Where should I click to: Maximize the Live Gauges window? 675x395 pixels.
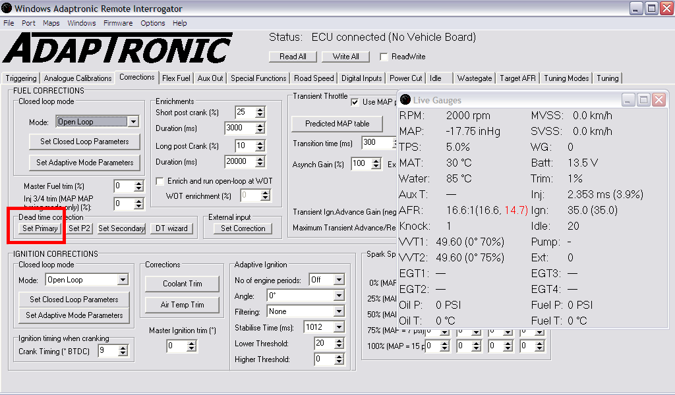tap(643, 100)
